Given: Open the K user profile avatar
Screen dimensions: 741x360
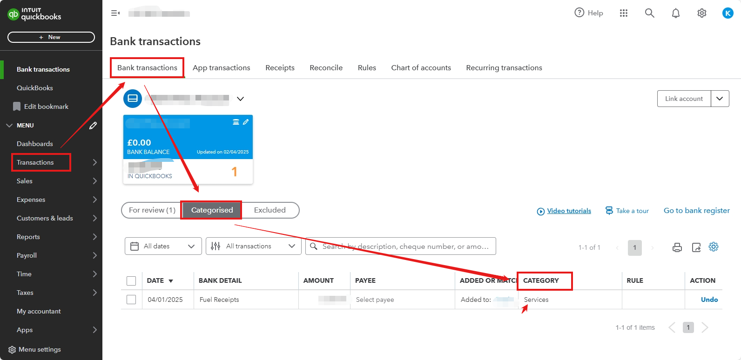Looking at the screenshot, I should [x=728, y=13].
